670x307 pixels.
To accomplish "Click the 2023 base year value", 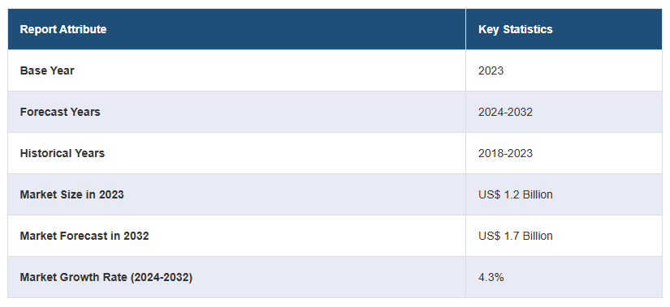I will coord(491,70).
